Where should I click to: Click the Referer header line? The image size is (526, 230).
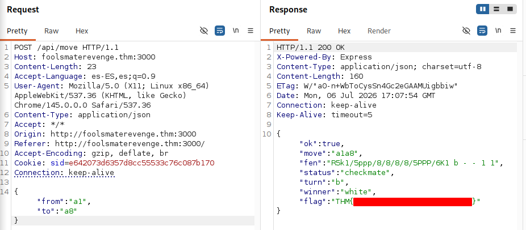pyautogui.click(x=110, y=144)
